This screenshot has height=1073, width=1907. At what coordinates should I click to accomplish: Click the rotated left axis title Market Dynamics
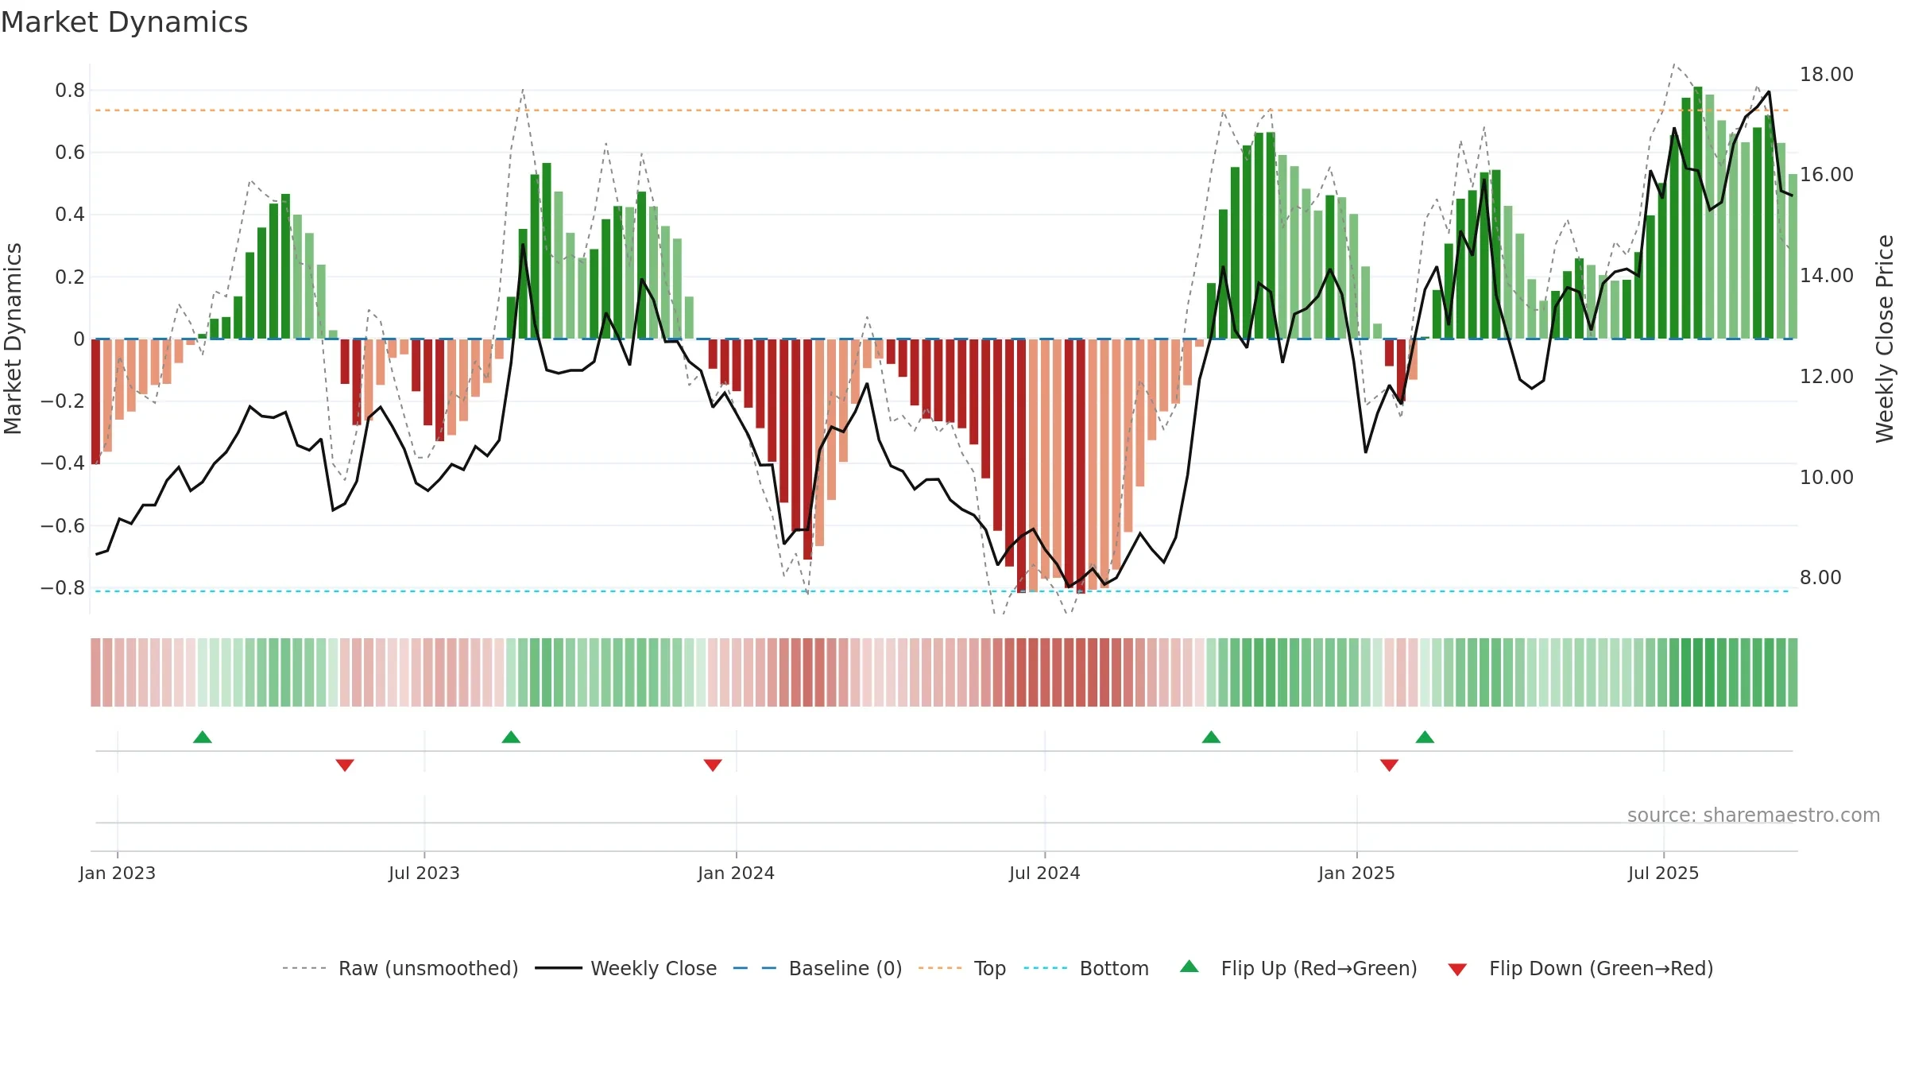click(13, 339)
